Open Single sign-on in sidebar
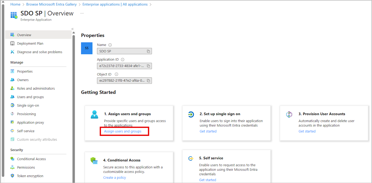The height and width of the screenshot is (183, 372). (28, 105)
